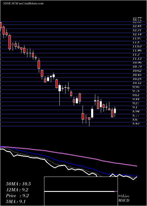147x206 pixels.
Task: Select the 10.96 axis value
Action: (137, 63)
